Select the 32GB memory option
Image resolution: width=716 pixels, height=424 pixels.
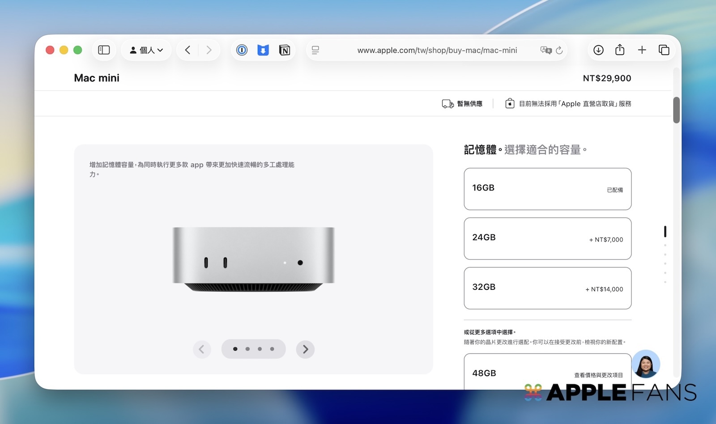point(548,288)
